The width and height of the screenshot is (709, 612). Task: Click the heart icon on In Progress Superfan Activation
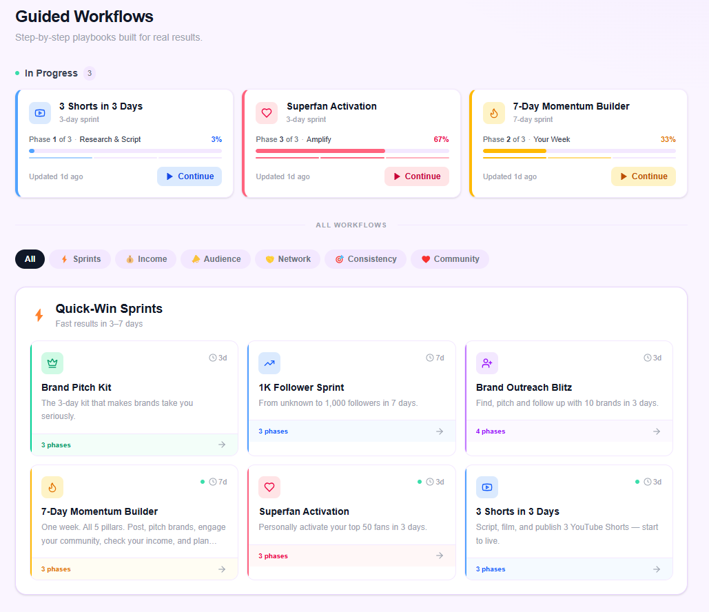pos(267,113)
